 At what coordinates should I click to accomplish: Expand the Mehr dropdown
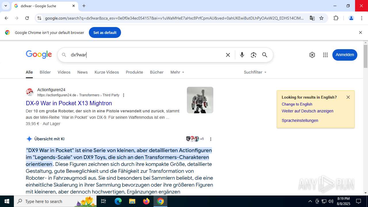(177, 72)
